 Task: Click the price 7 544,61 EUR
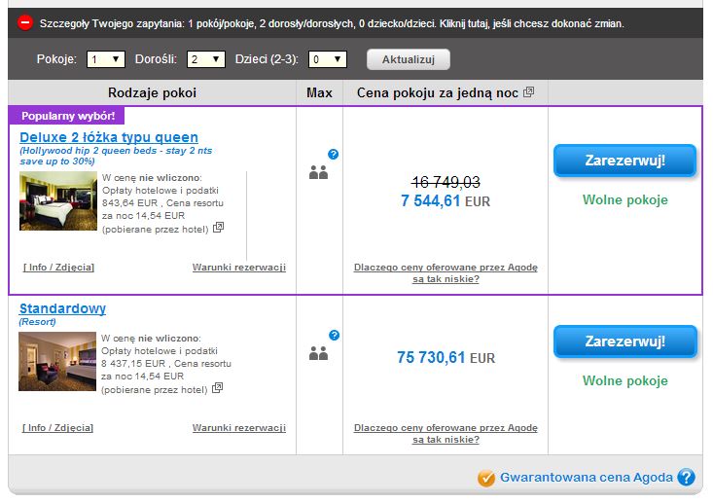coord(446,200)
